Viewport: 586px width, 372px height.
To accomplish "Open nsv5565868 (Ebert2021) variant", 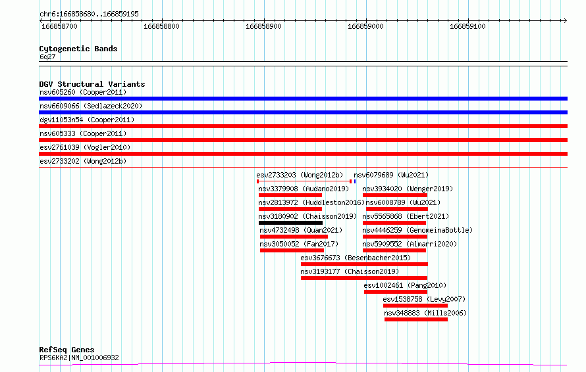I will [406, 216].
